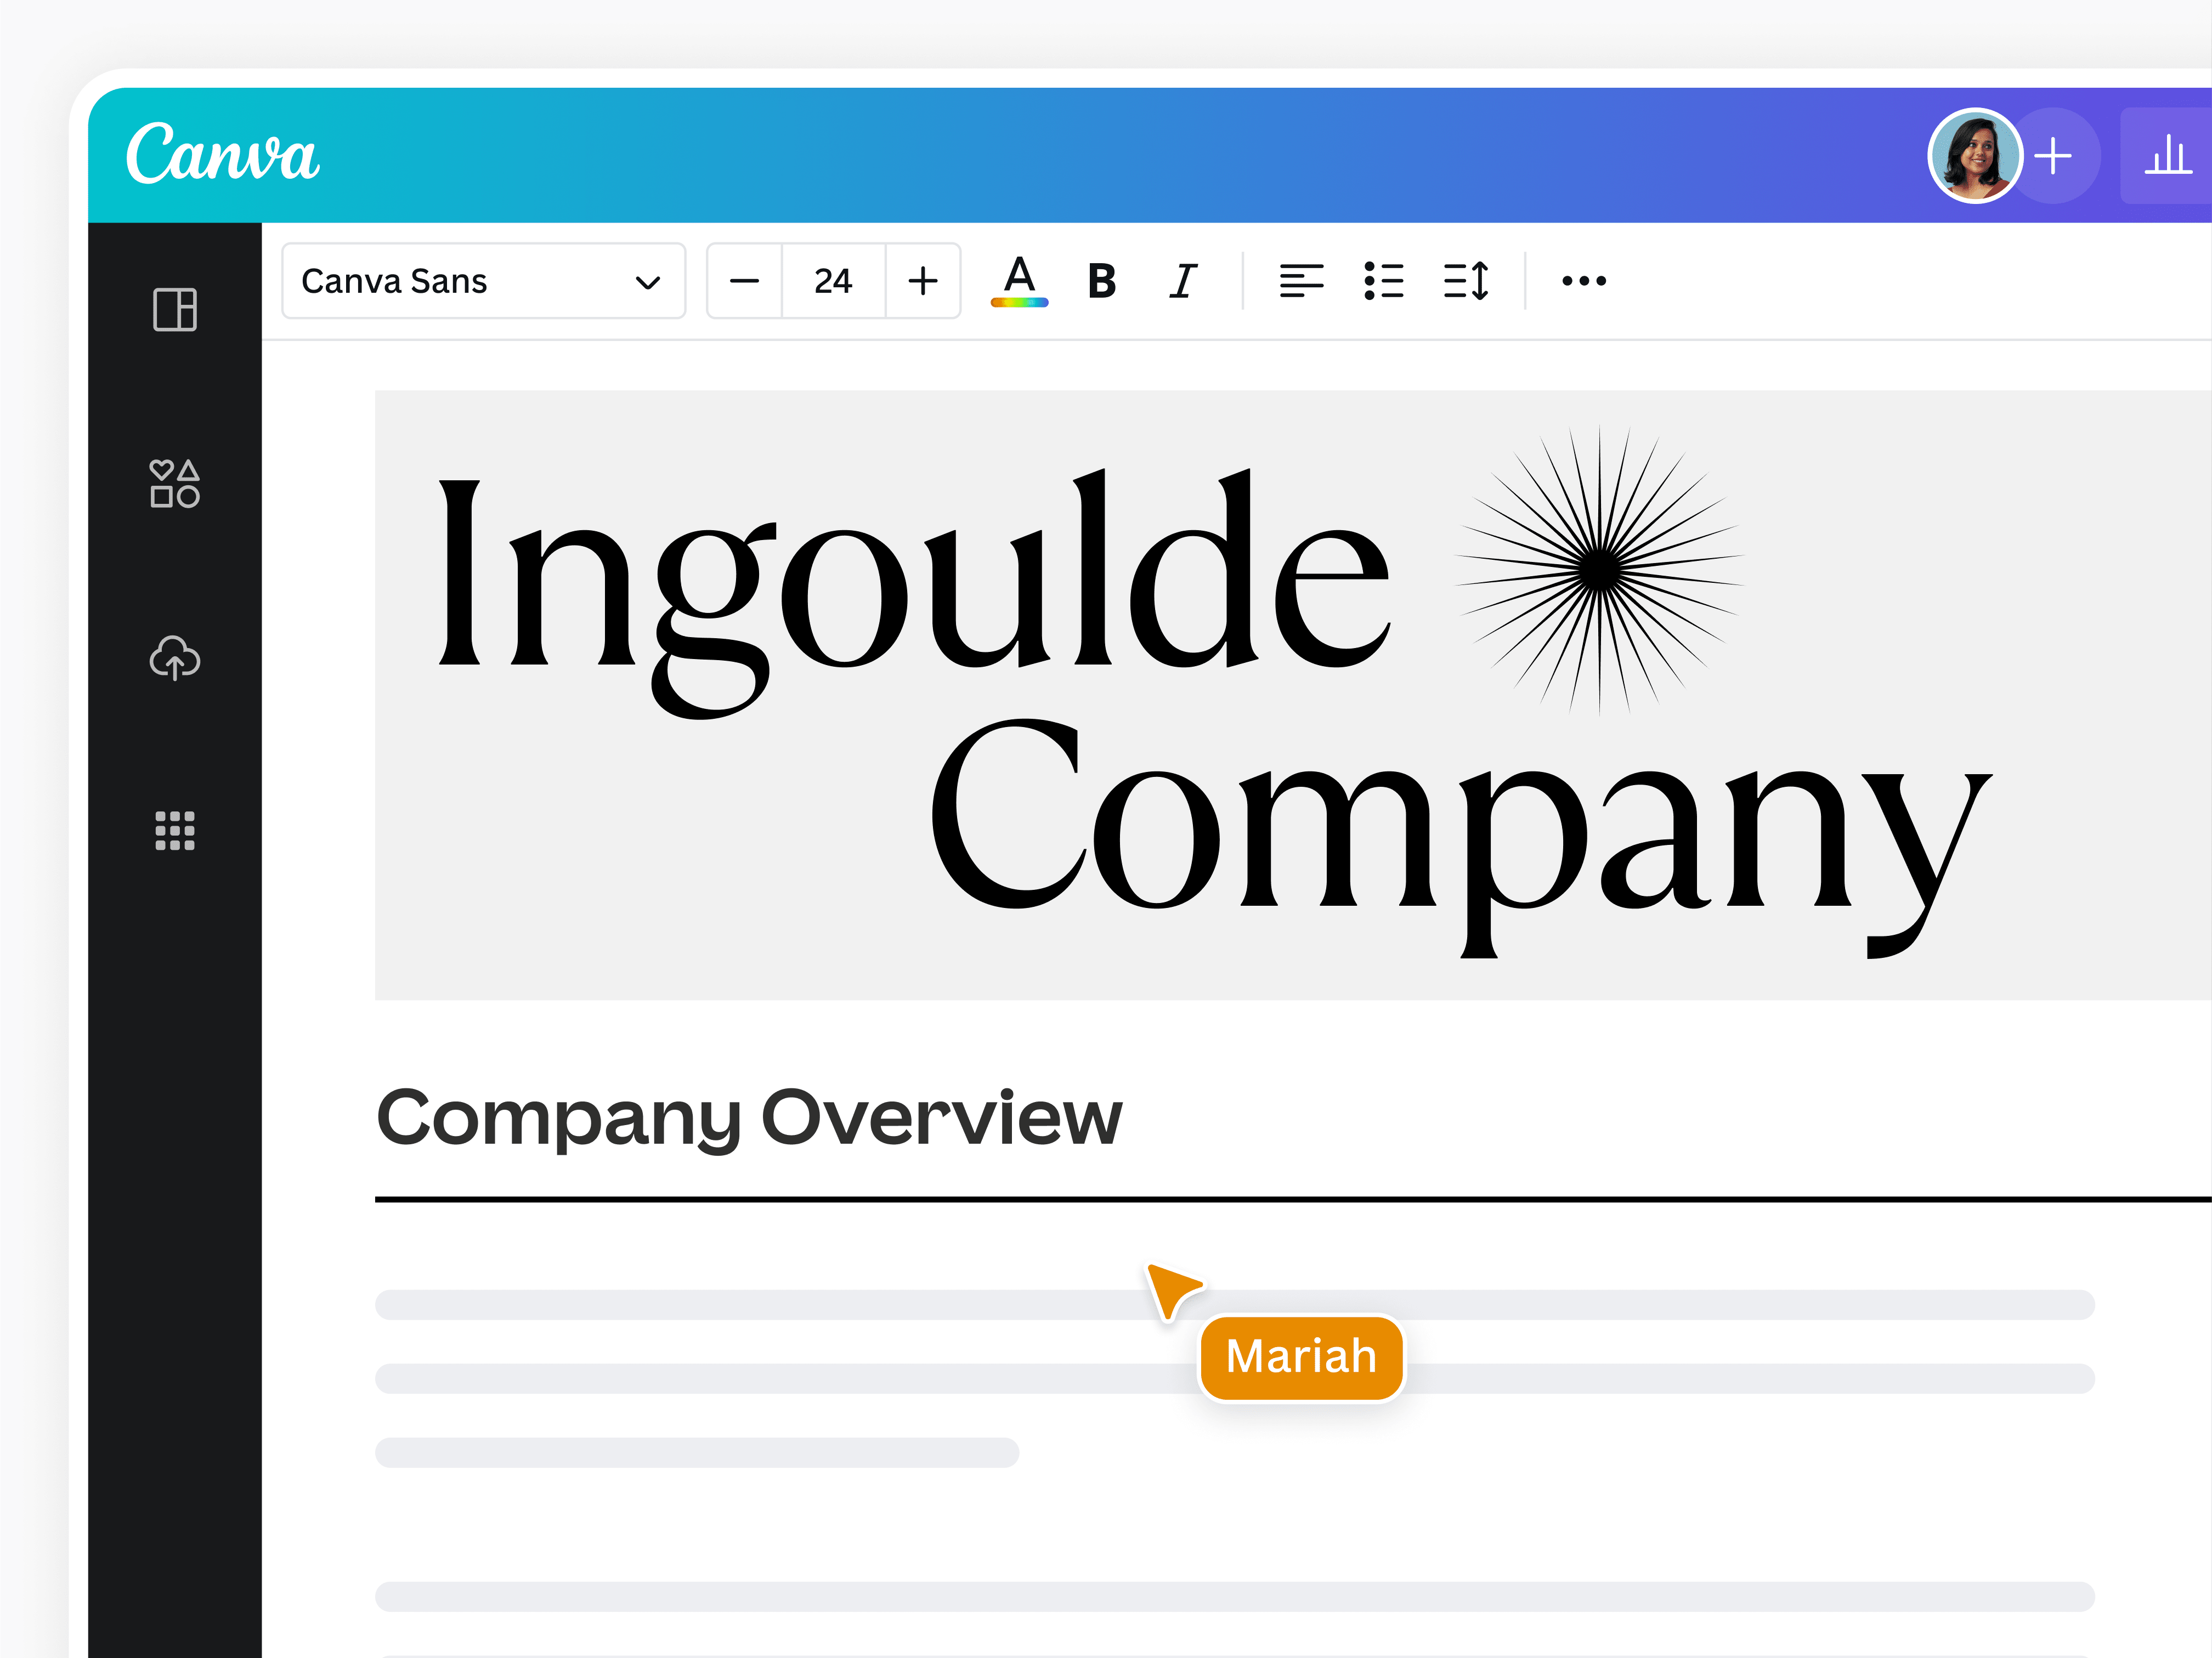2212x1658 pixels.
Task: Select the Design templates sidebar icon
Action: (174, 311)
